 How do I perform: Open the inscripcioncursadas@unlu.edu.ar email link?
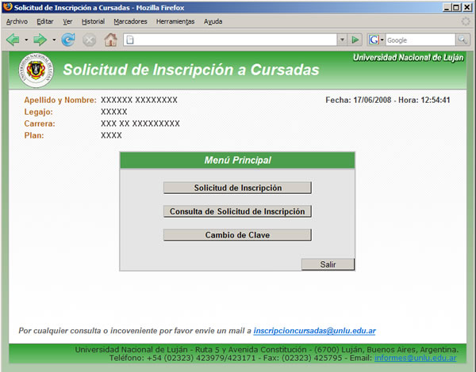coord(314,330)
